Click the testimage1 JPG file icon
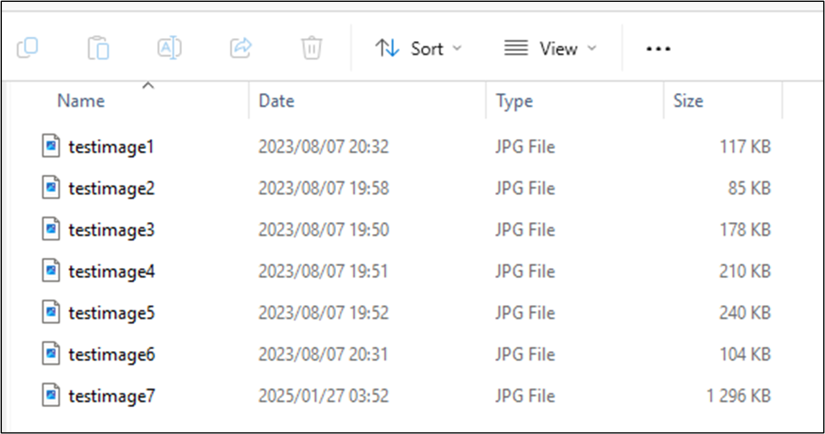Viewport: 825px width, 434px height. (x=51, y=147)
